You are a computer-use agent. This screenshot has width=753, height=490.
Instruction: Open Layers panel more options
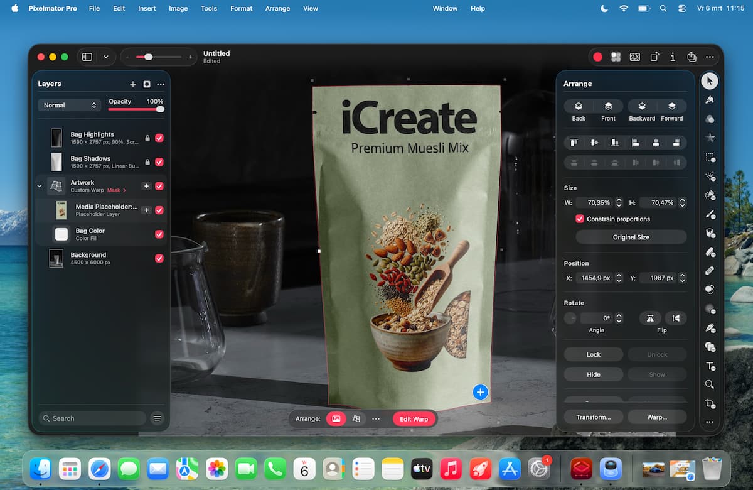pyautogui.click(x=161, y=84)
